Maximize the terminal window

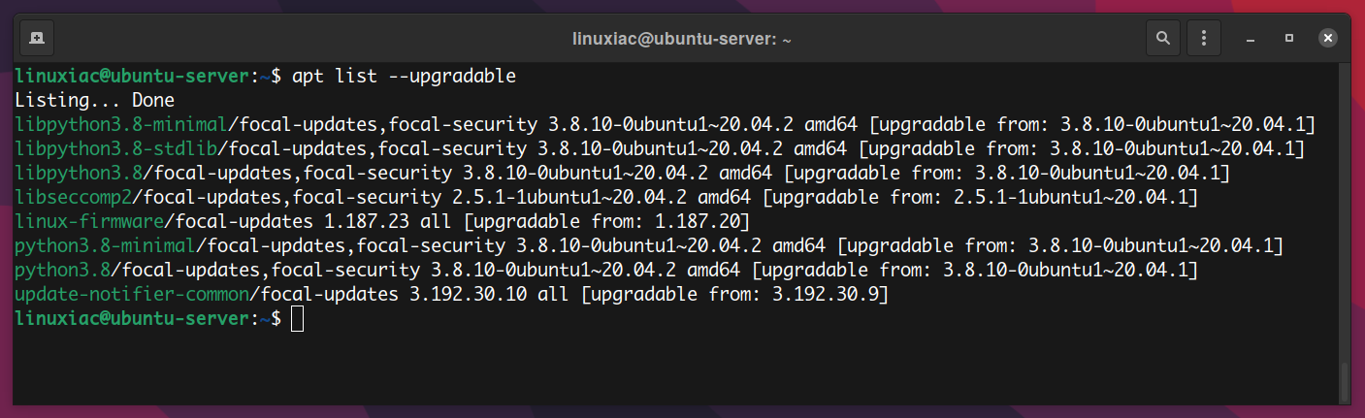pyautogui.click(x=1289, y=40)
